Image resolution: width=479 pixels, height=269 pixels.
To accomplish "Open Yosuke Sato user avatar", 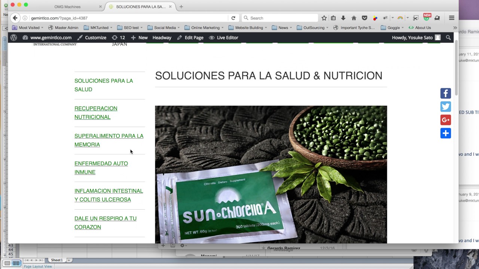I will coord(438,38).
